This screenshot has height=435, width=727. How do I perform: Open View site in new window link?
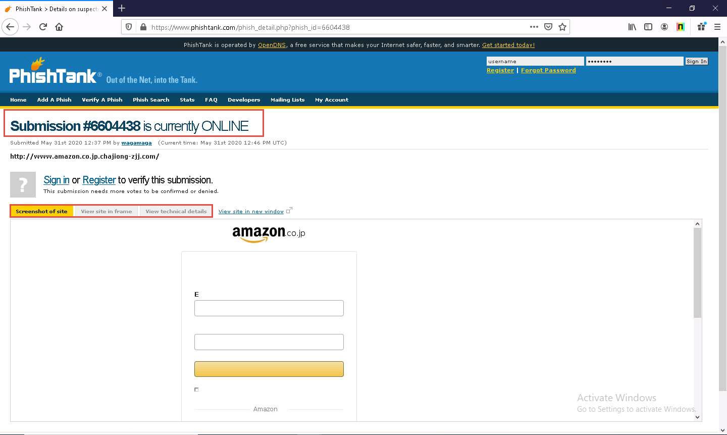pos(251,211)
